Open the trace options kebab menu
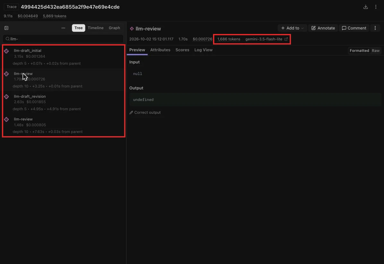The image size is (384, 264). (x=376, y=7)
